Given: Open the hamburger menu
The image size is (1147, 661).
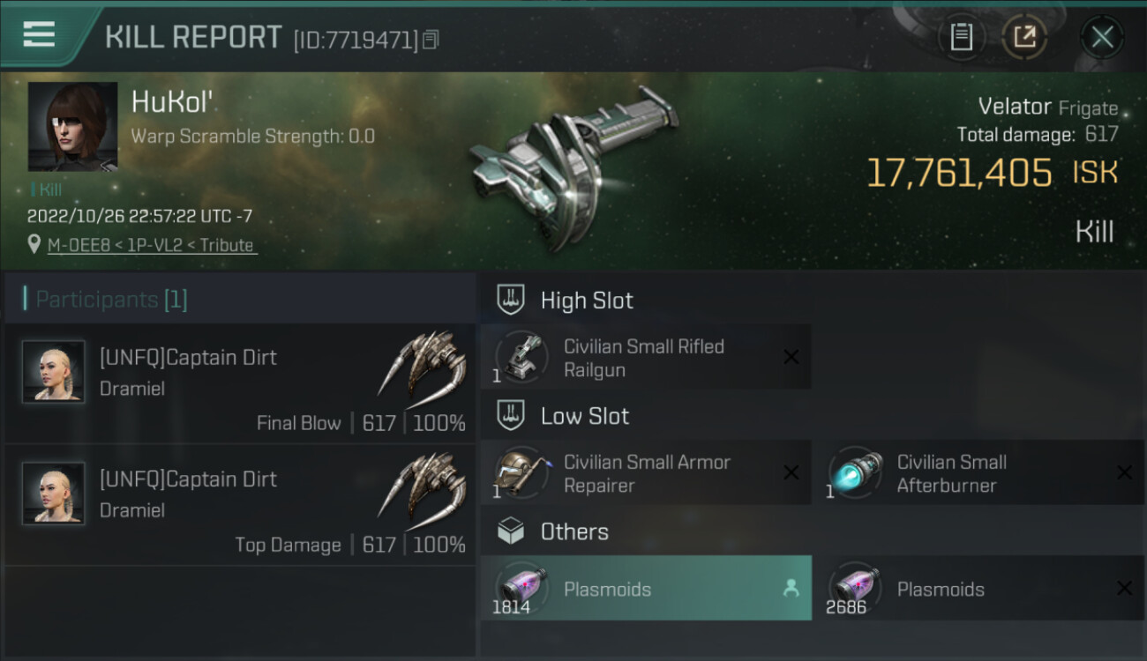Looking at the screenshot, I should 39,35.
